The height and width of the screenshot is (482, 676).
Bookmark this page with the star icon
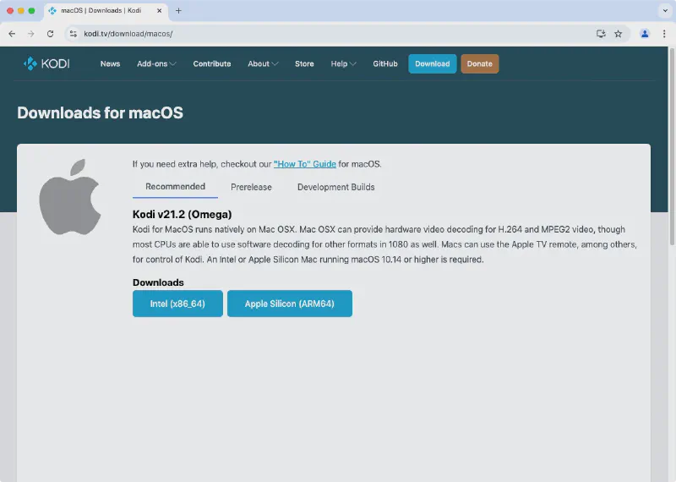(x=618, y=34)
